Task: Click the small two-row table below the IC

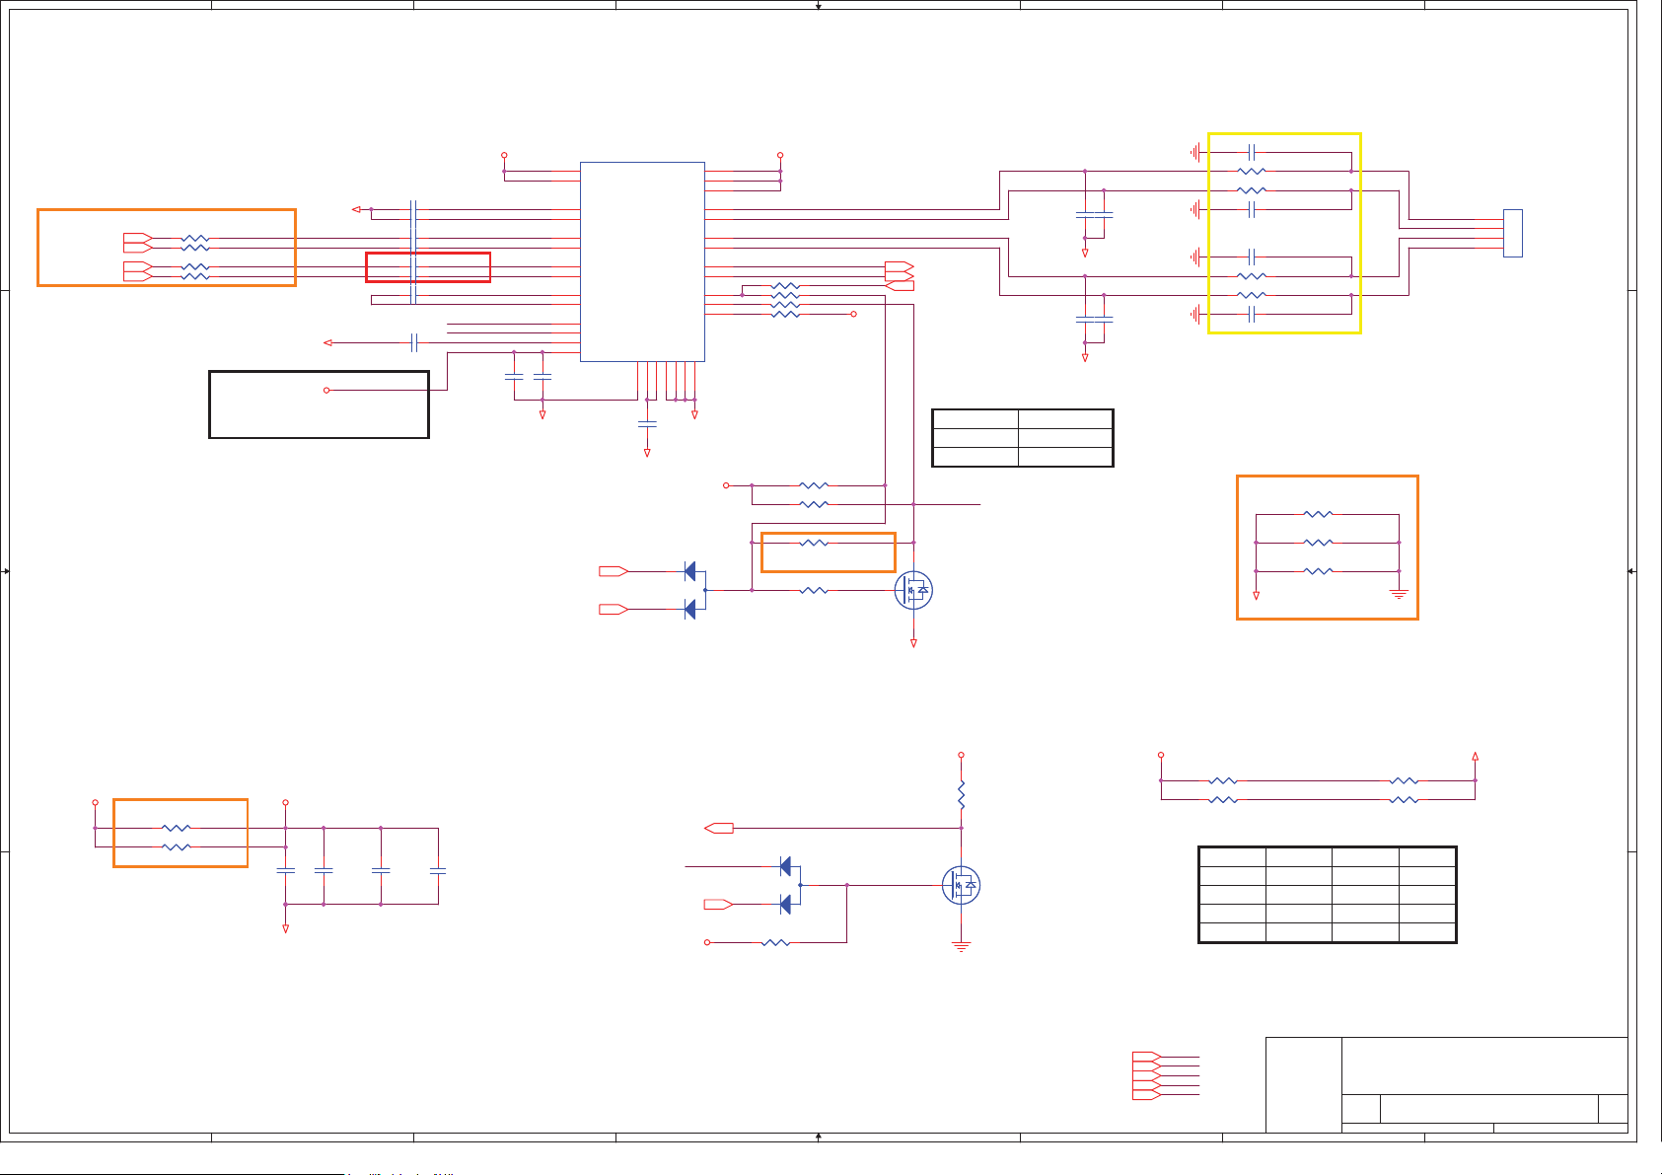Action: [1023, 438]
